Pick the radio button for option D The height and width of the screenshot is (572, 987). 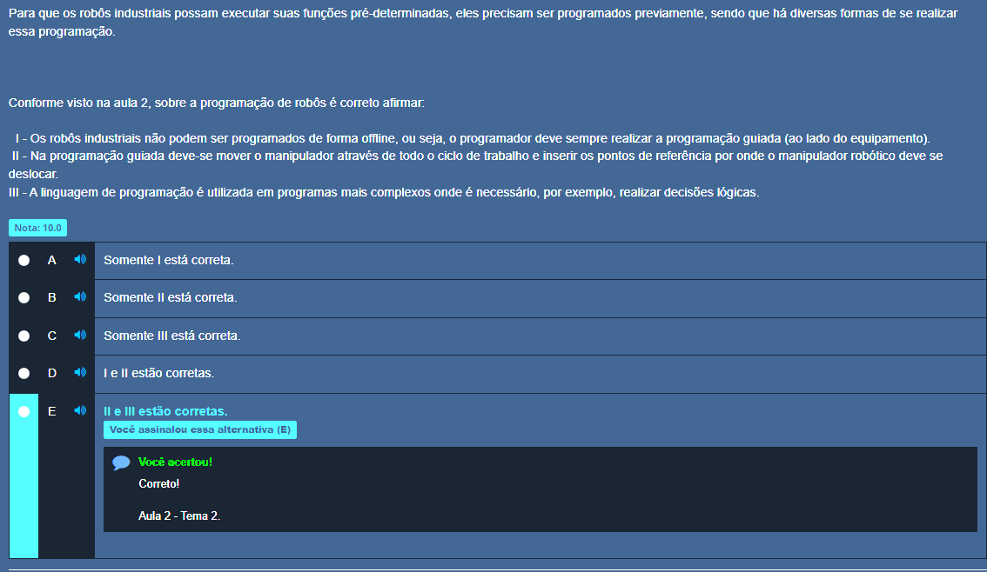coord(24,373)
